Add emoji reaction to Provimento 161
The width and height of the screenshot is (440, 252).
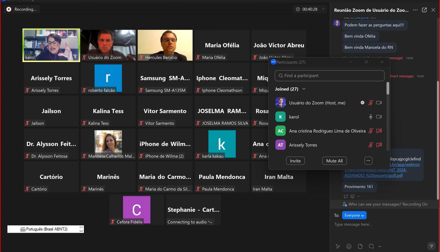[x=353, y=196]
